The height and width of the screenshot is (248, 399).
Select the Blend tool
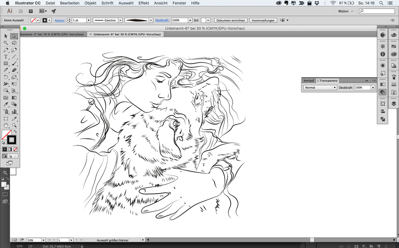coord(14,104)
